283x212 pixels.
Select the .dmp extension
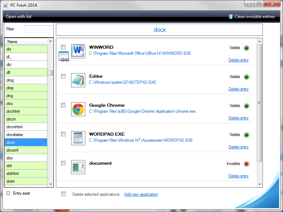pyautogui.click(x=26, y=88)
